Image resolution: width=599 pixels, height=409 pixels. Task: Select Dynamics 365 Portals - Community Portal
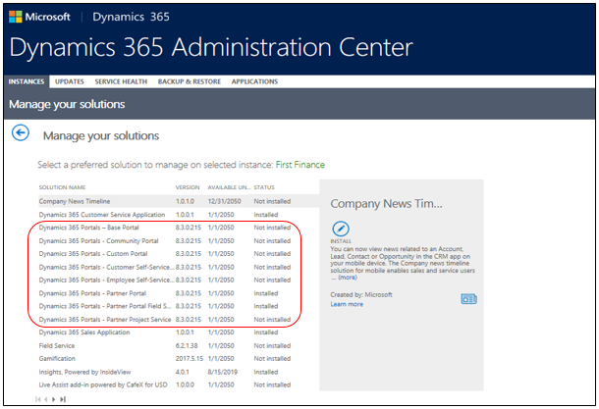tap(179, 240)
